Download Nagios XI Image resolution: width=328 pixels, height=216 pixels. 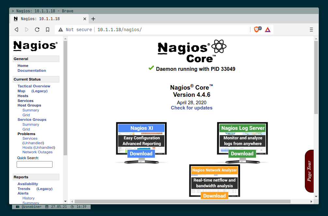coord(141,154)
